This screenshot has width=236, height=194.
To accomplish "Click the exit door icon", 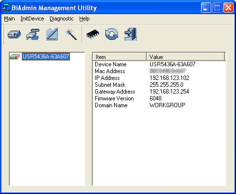I will 131,34.
